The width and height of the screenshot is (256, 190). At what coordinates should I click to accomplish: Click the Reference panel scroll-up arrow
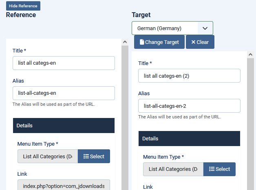pos(125,42)
